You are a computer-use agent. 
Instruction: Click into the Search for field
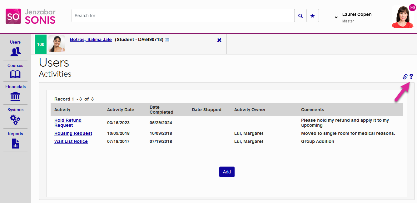pyautogui.click(x=183, y=16)
